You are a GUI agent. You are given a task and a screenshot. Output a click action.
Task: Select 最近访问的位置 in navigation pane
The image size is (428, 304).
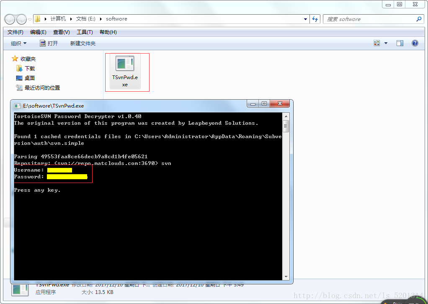click(x=42, y=88)
